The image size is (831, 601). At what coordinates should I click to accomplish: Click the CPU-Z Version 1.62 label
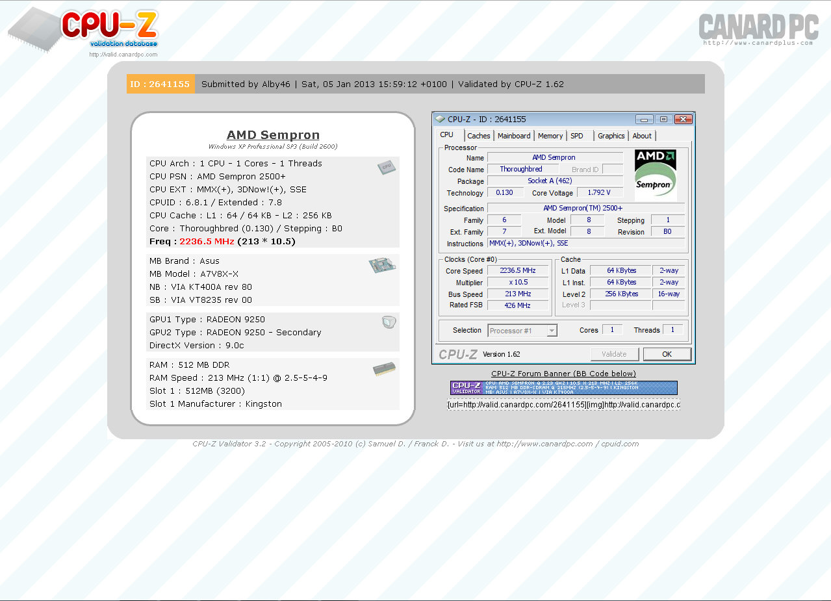pyautogui.click(x=501, y=354)
